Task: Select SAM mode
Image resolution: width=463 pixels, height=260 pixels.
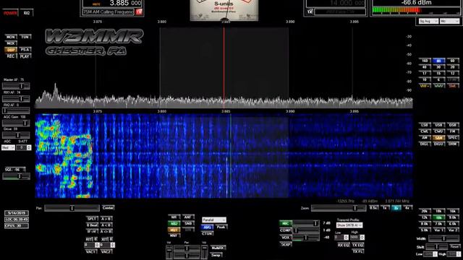Action: point(439,138)
